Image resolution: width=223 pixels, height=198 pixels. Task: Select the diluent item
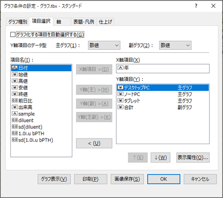(x=41, y=120)
